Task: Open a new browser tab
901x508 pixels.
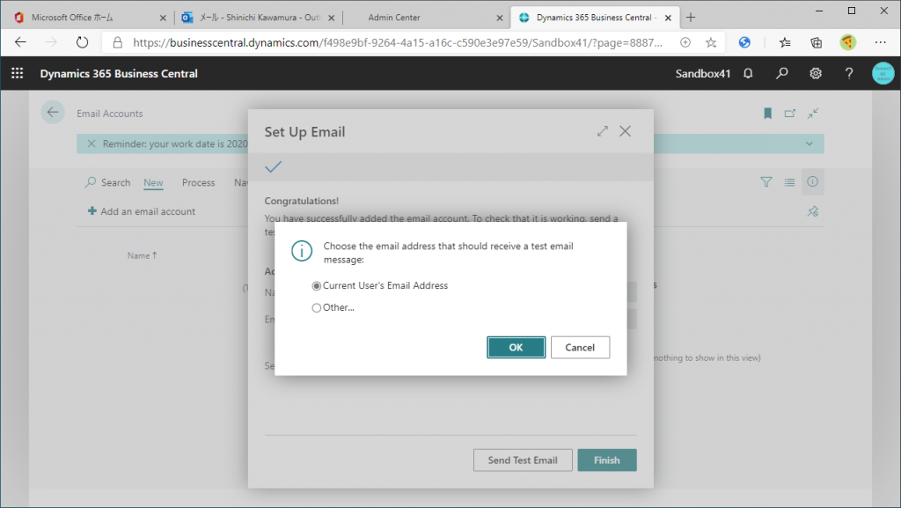Action: (691, 18)
